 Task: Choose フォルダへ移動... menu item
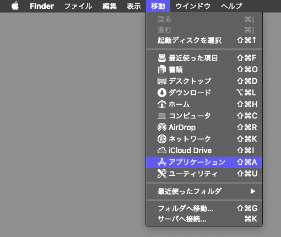(204, 208)
